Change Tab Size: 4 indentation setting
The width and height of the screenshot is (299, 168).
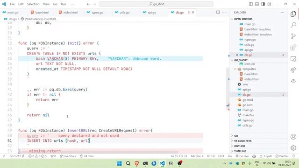click(x=197, y=156)
